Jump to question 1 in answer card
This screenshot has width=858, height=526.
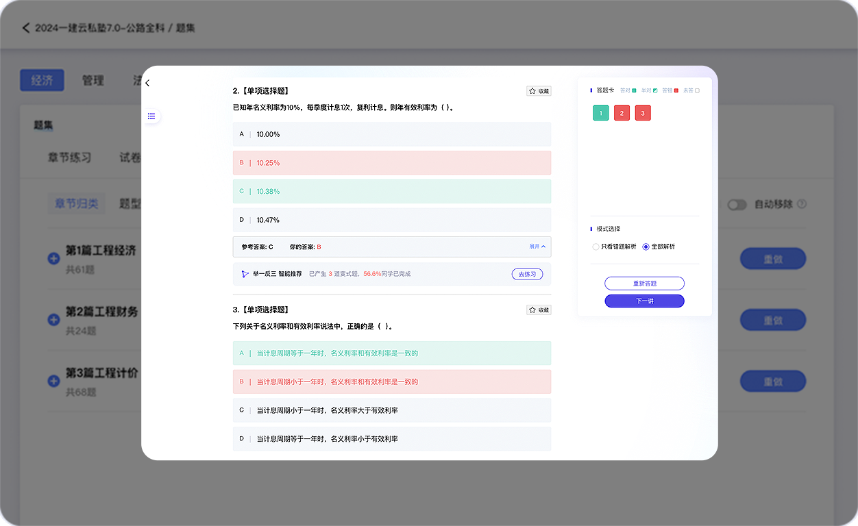[600, 114]
